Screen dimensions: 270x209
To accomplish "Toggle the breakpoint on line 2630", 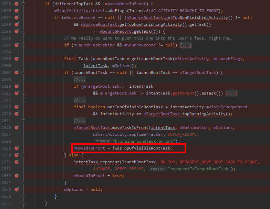I will tap(17, 155).
